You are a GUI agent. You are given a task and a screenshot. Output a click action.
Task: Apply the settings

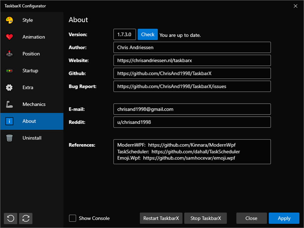tap(284, 218)
